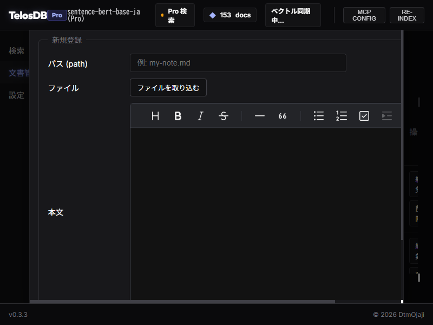Insert a task checklist item
This screenshot has height=325, width=433.
pyautogui.click(x=364, y=116)
